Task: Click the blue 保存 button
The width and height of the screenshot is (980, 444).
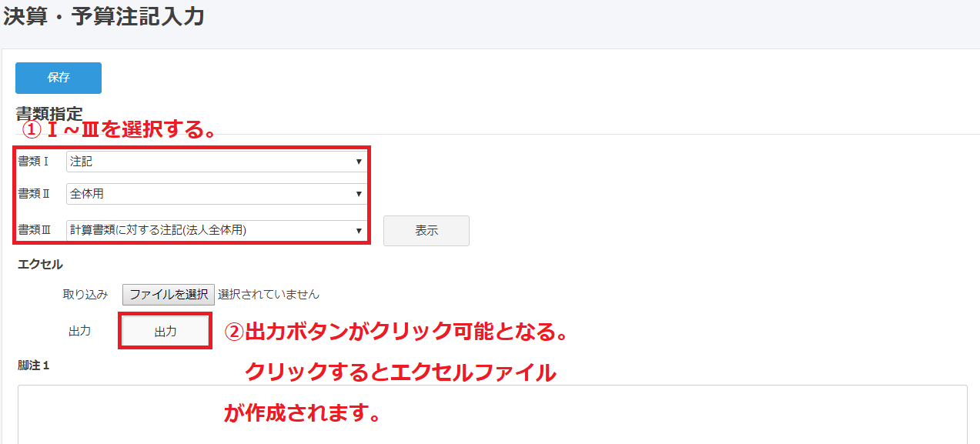Action: pyautogui.click(x=59, y=78)
